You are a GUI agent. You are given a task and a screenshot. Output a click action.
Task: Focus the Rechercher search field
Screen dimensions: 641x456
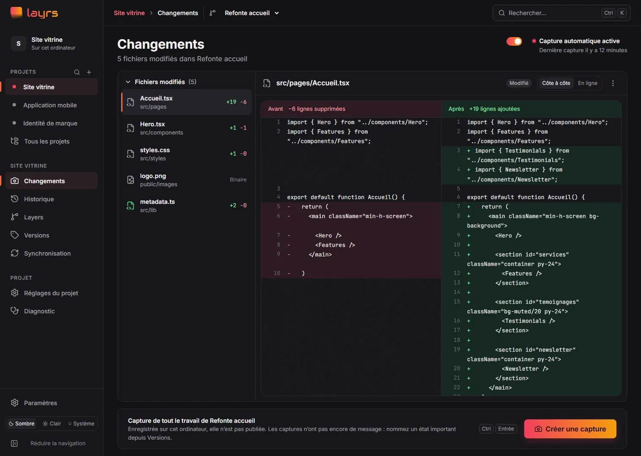561,13
